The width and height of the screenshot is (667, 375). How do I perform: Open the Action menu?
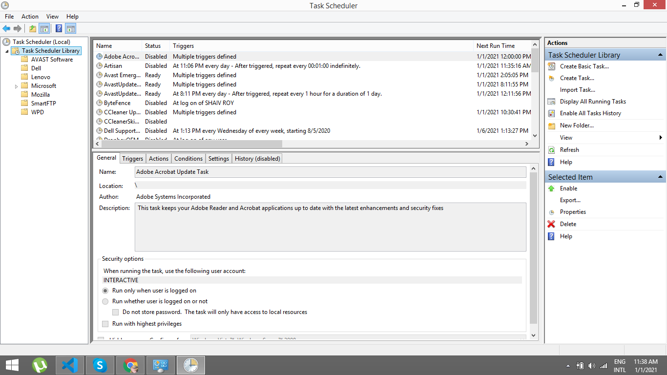point(30,16)
